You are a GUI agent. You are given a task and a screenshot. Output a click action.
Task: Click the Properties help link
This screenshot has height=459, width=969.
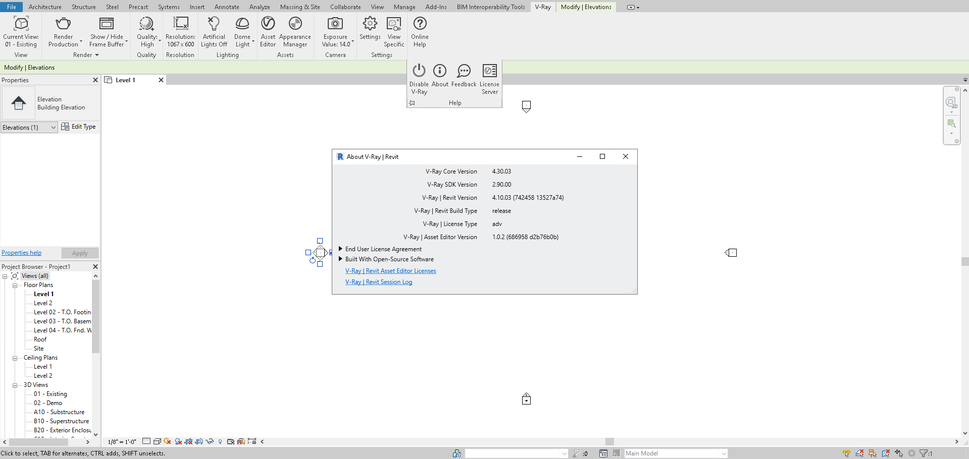[x=21, y=253]
